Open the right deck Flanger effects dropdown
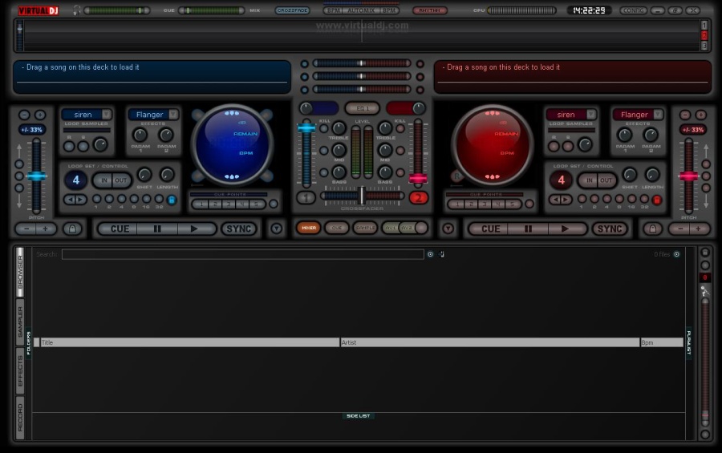This screenshot has height=453, width=722. [657, 115]
